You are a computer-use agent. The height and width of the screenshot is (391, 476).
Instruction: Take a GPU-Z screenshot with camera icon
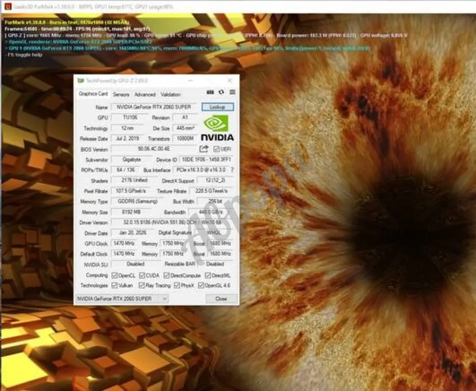[x=210, y=92]
